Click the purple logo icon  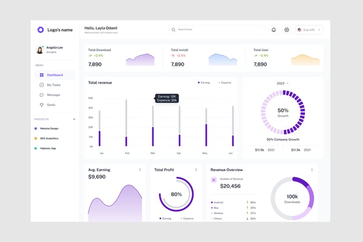pos(41,30)
